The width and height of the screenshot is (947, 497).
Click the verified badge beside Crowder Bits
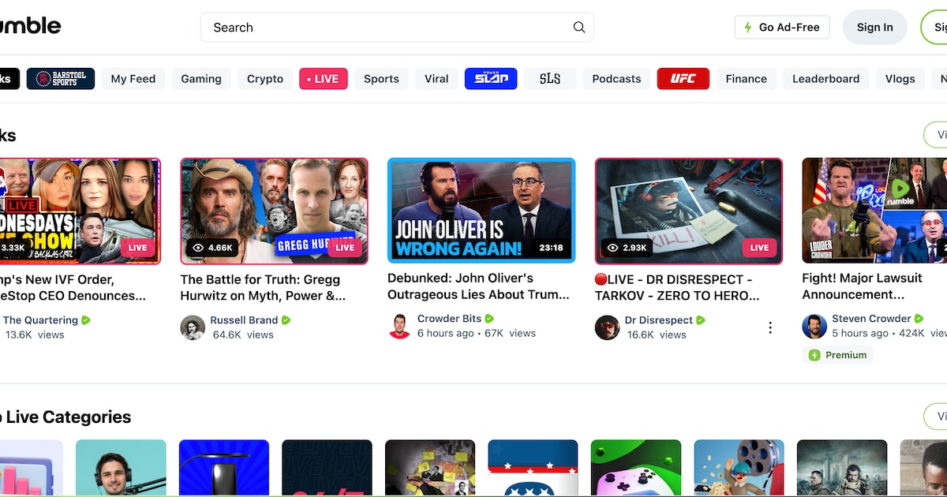(x=489, y=319)
